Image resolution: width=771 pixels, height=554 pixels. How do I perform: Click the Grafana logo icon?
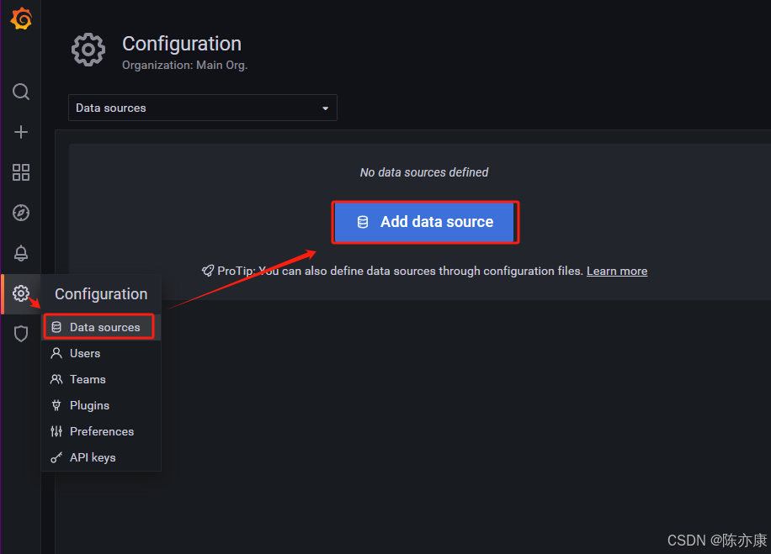21,19
